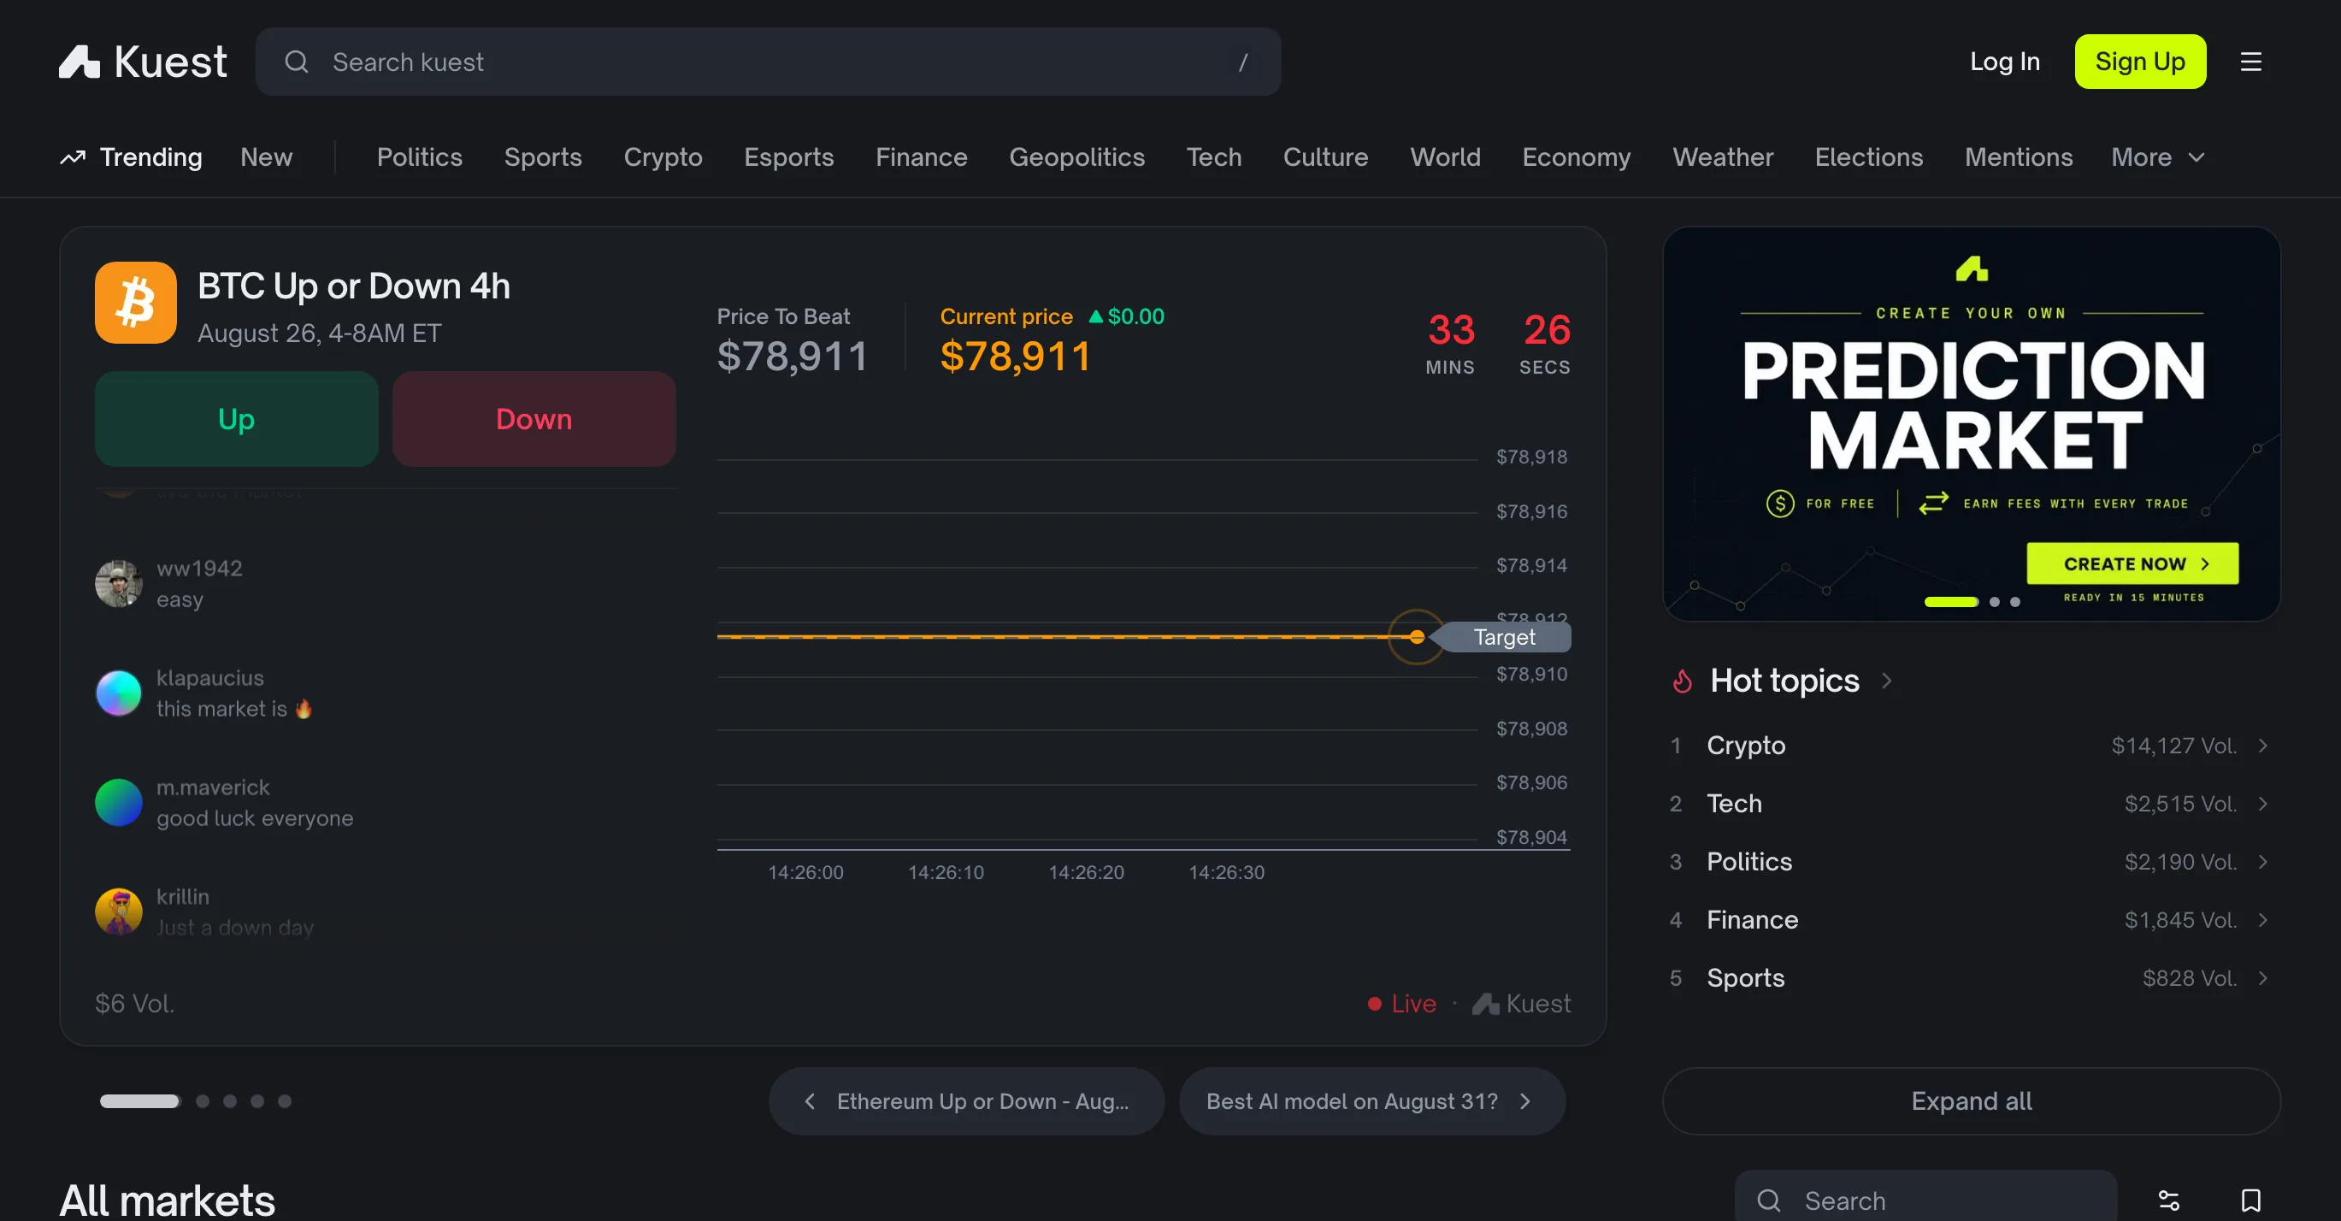2341x1221 pixels.
Task: Click m.maverick's avatar
Action: (118, 802)
